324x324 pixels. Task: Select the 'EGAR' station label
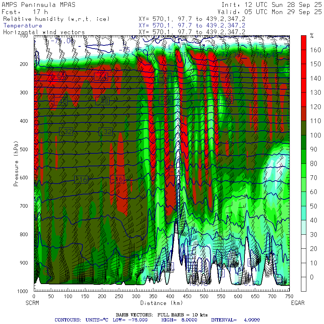click(298, 303)
